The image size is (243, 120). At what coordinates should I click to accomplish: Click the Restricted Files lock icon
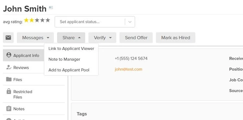[x=9, y=91]
